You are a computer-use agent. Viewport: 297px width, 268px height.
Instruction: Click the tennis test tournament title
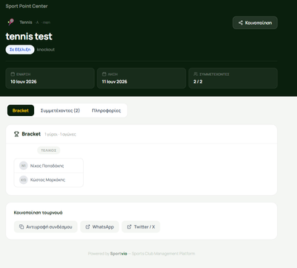tap(29, 36)
